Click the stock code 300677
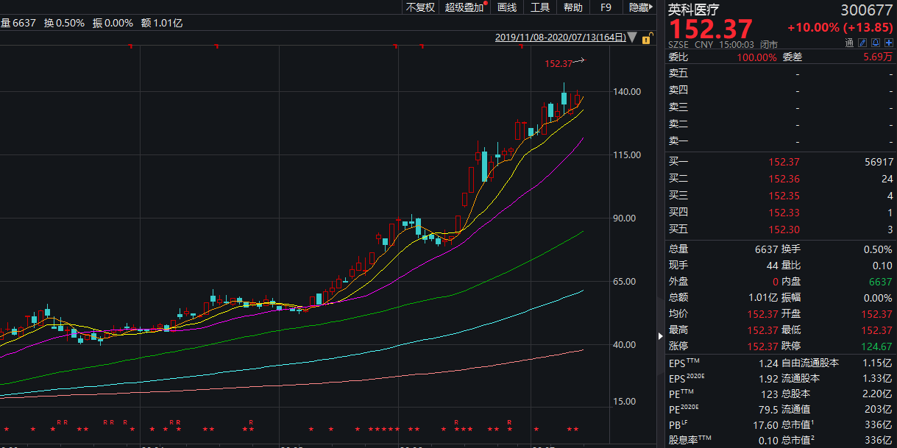897x448 pixels. coord(867,10)
